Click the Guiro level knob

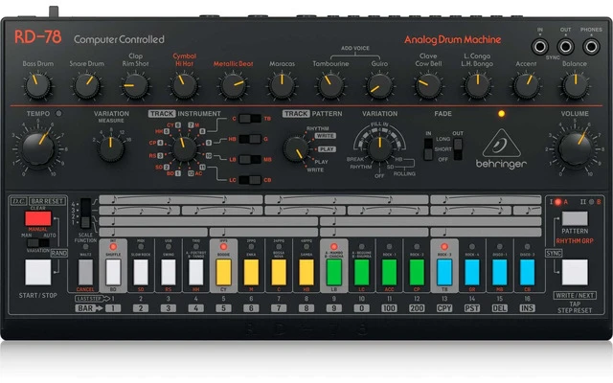[x=379, y=85]
